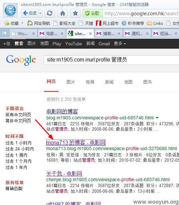The width and height of the screenshot is (179, 205).
Task: Close the Wo... tab
Action: coord(33,34)
